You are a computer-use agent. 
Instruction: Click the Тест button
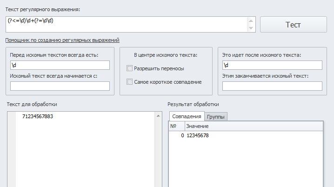click(x=294, y=25)
